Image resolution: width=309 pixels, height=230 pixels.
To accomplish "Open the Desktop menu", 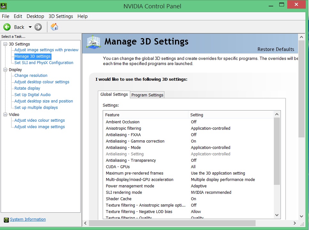I will pyautogui.click(x=35, y=16).
